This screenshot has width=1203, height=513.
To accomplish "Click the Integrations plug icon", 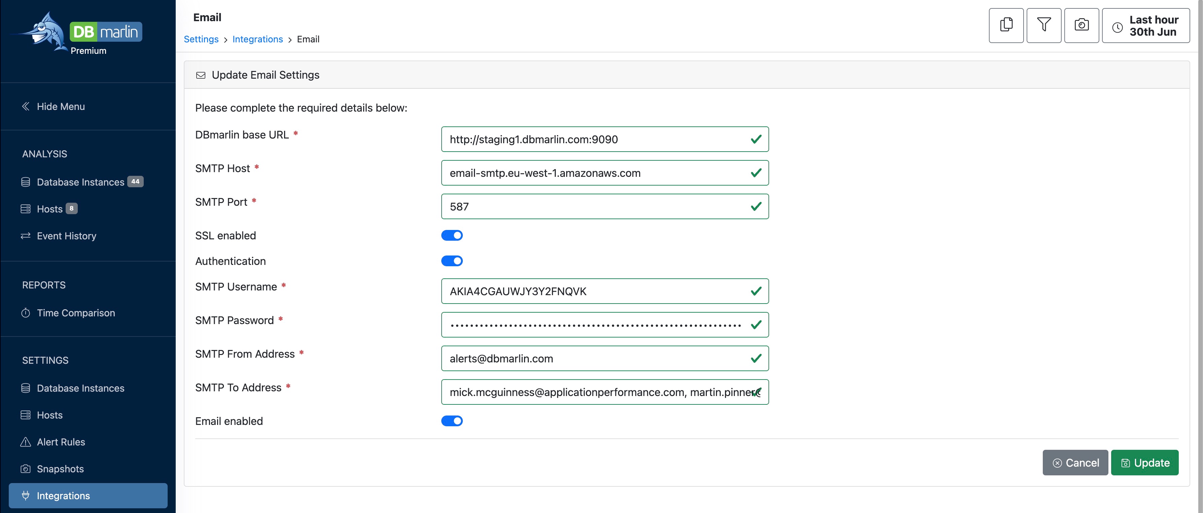I will [x=26, y=496].
